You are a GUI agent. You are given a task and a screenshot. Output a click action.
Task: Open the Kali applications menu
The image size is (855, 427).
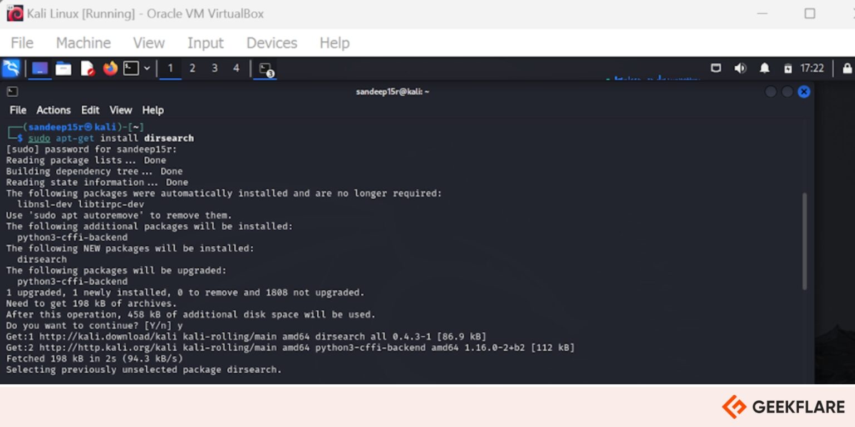11,68
